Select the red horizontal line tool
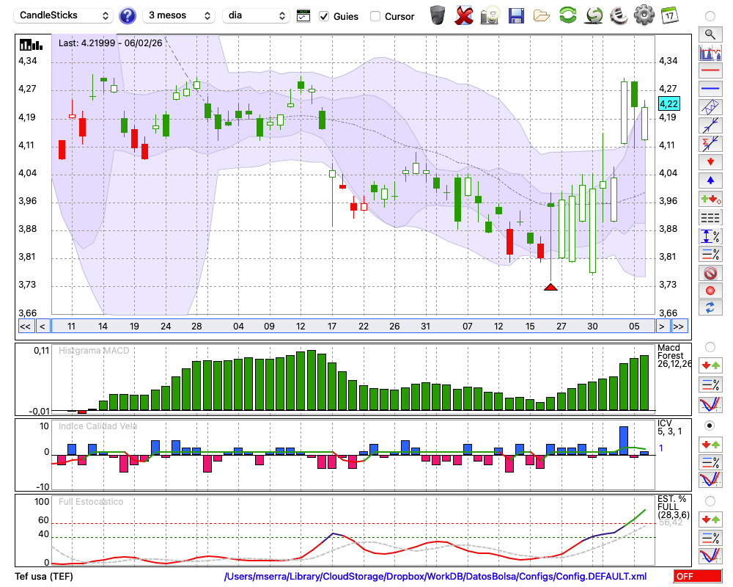733x587 pixels. (x=710, y=71)
